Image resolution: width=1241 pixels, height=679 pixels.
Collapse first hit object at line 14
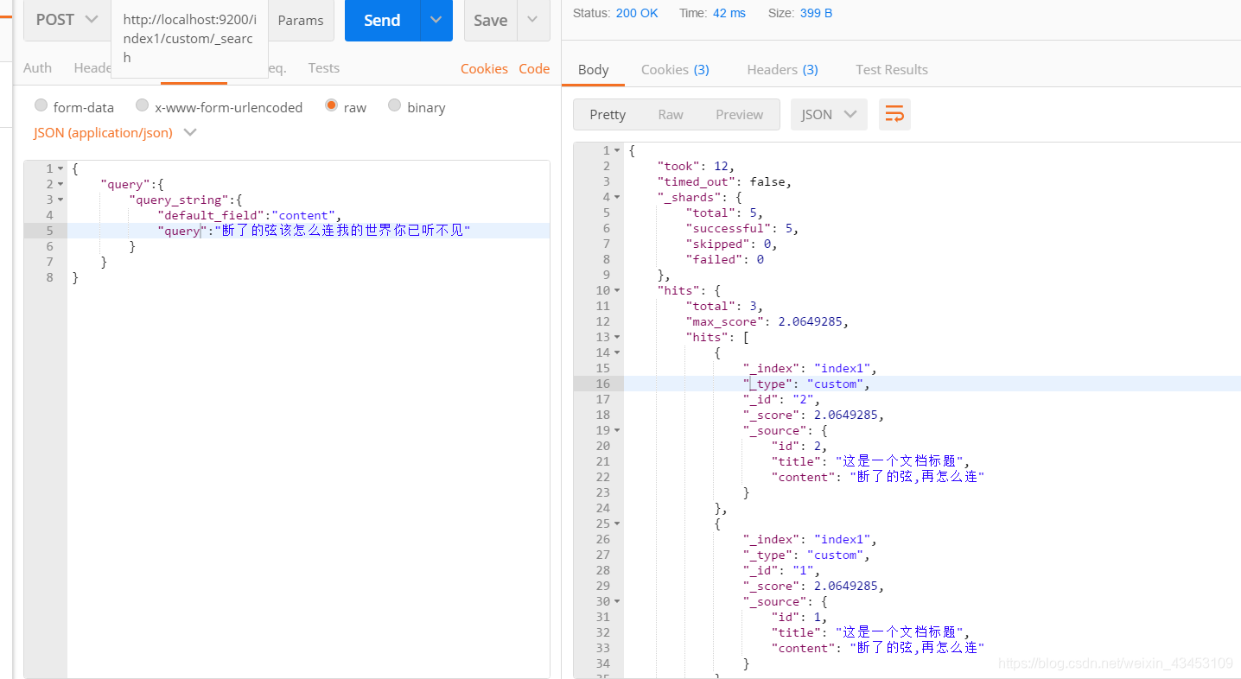[617, 352]
